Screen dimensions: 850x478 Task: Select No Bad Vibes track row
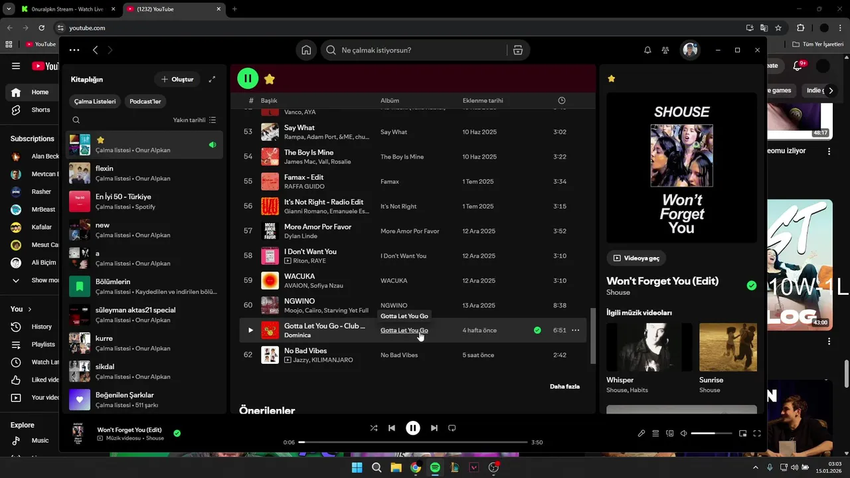coord(412,355)
